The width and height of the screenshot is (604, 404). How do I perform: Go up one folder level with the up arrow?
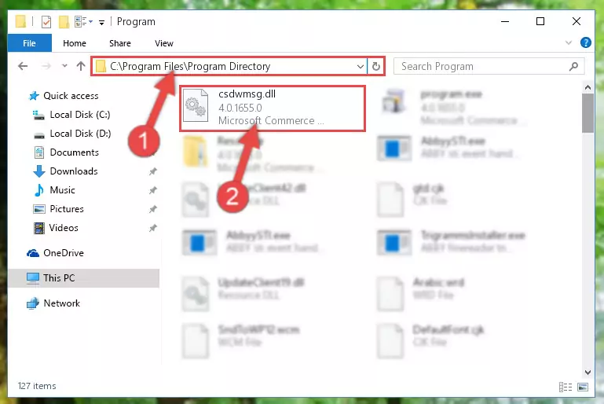click(81, 66)
